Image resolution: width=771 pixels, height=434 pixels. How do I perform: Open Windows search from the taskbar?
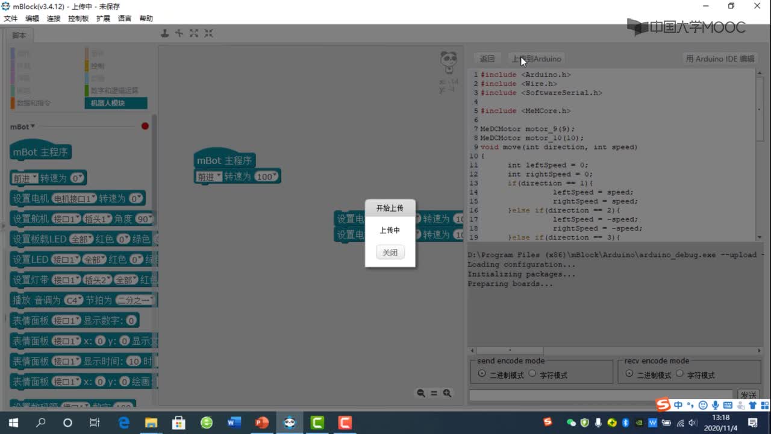pos(40,423)
